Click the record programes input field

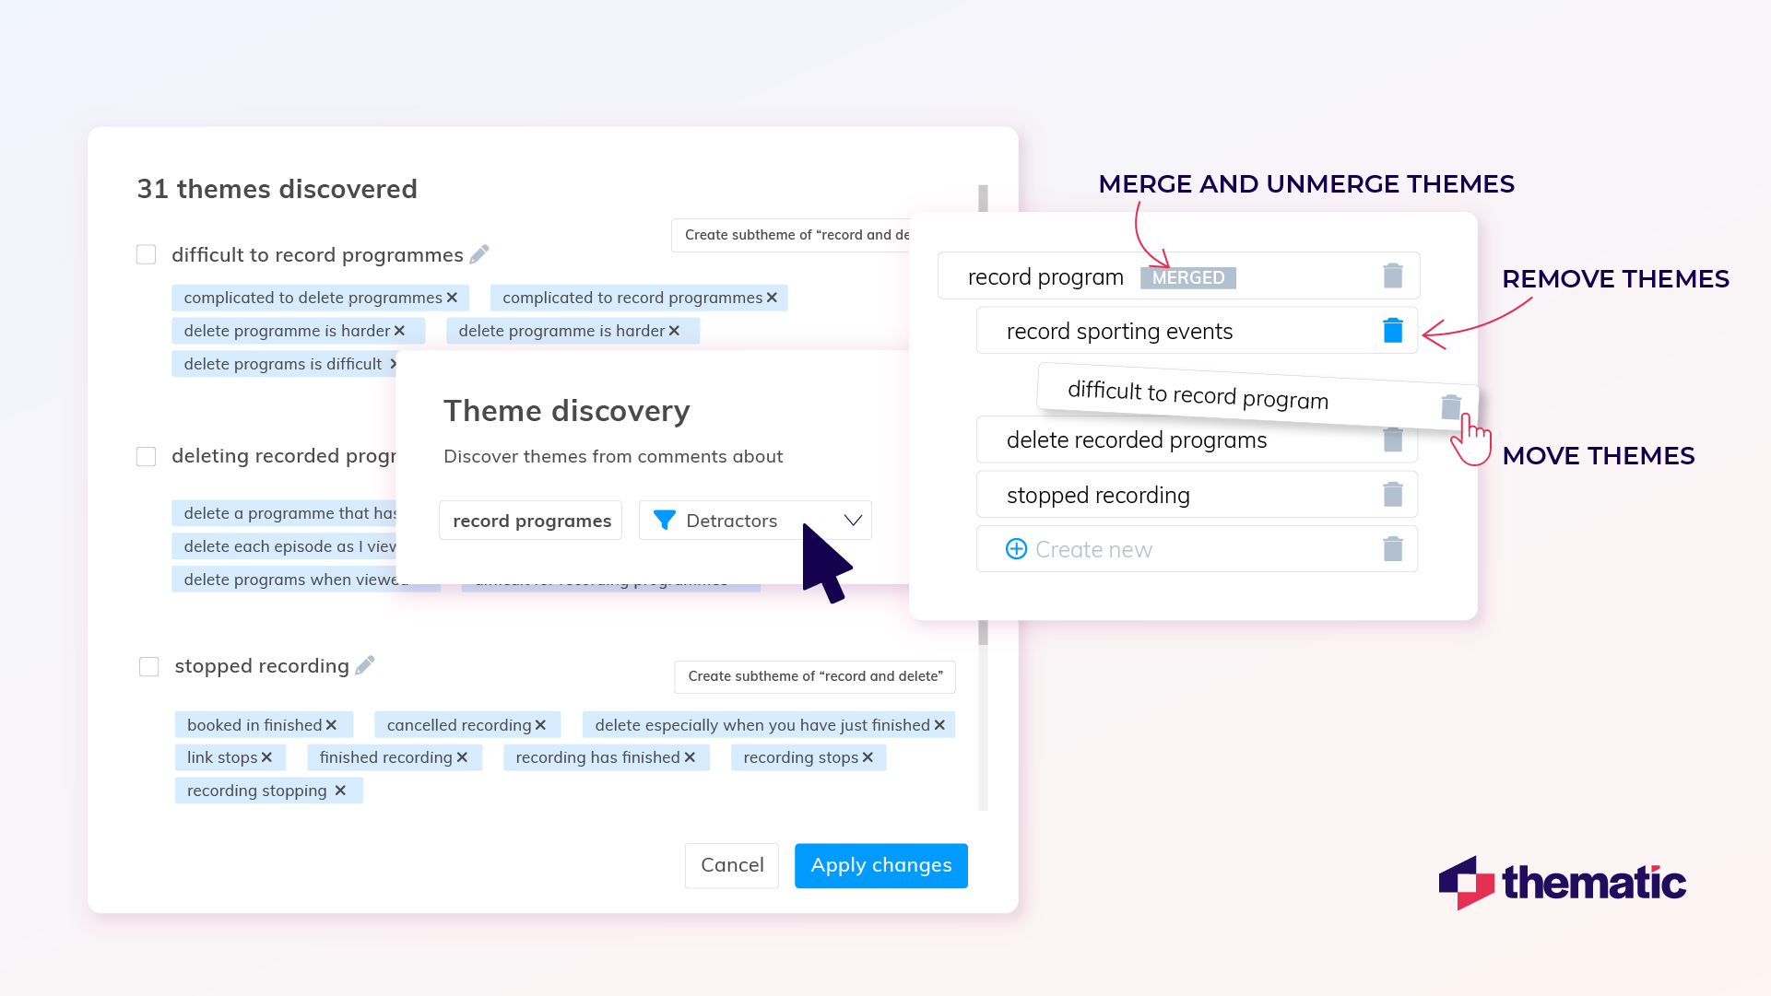point(531,521)
